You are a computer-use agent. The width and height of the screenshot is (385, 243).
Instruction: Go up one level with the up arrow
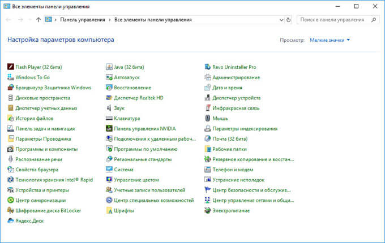tap(38, 20)
